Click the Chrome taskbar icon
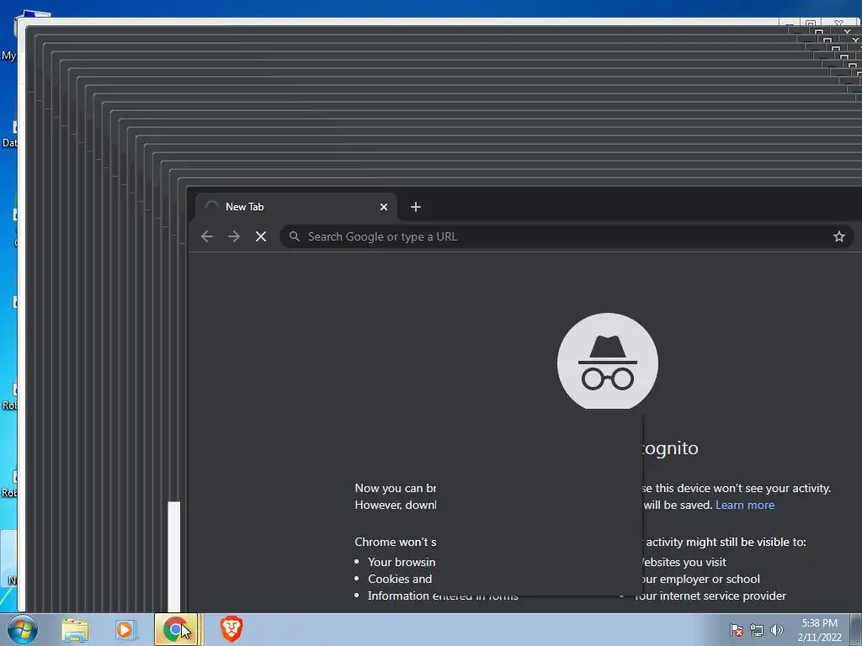 point(175,629)
